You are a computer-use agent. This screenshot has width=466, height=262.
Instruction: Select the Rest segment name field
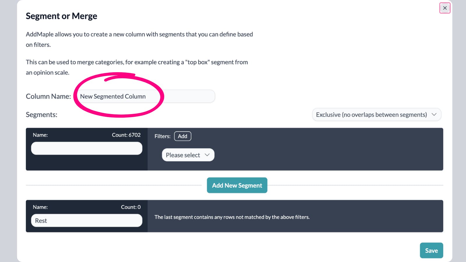pos(87,220)
